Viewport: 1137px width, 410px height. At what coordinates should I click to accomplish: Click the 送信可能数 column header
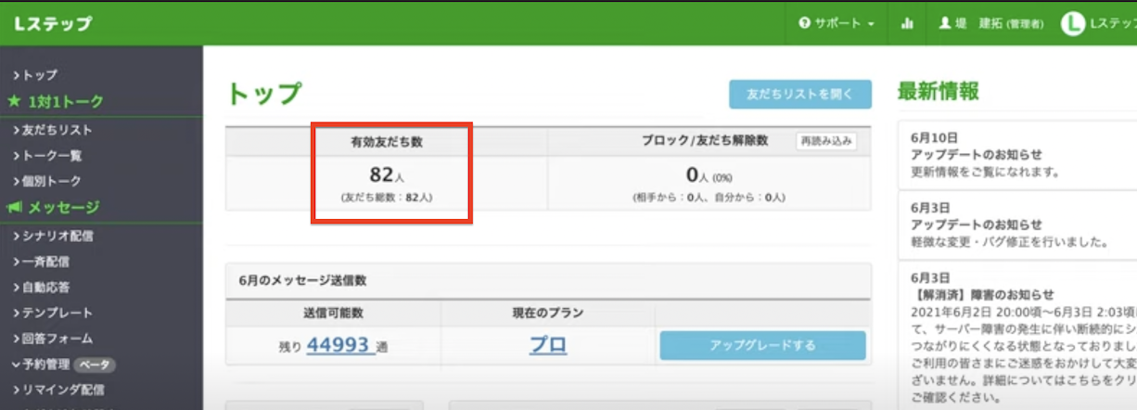333,314
